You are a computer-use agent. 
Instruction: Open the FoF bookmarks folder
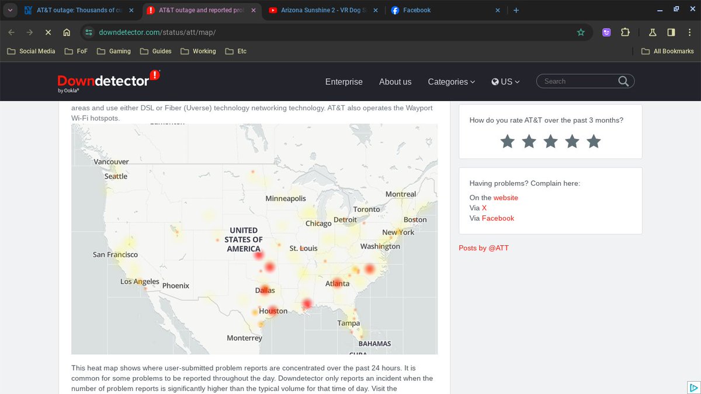click(x=76, y=51)
